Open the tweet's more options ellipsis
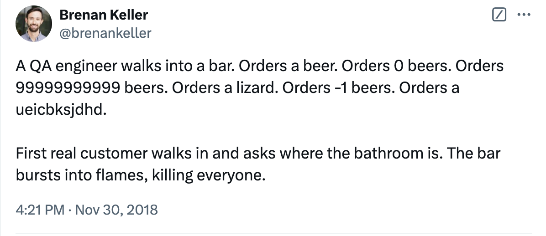 522,15
